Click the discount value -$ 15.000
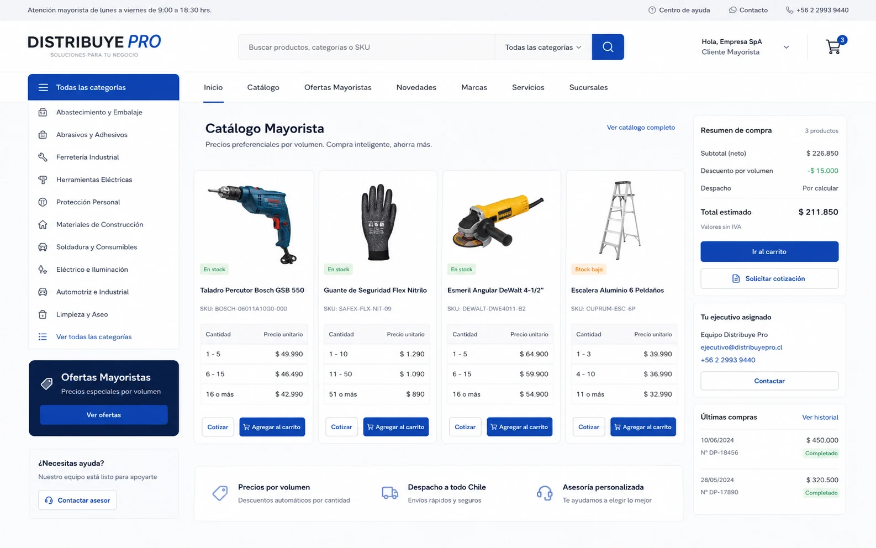Screen dimensions: 876x548 point(822,171)
